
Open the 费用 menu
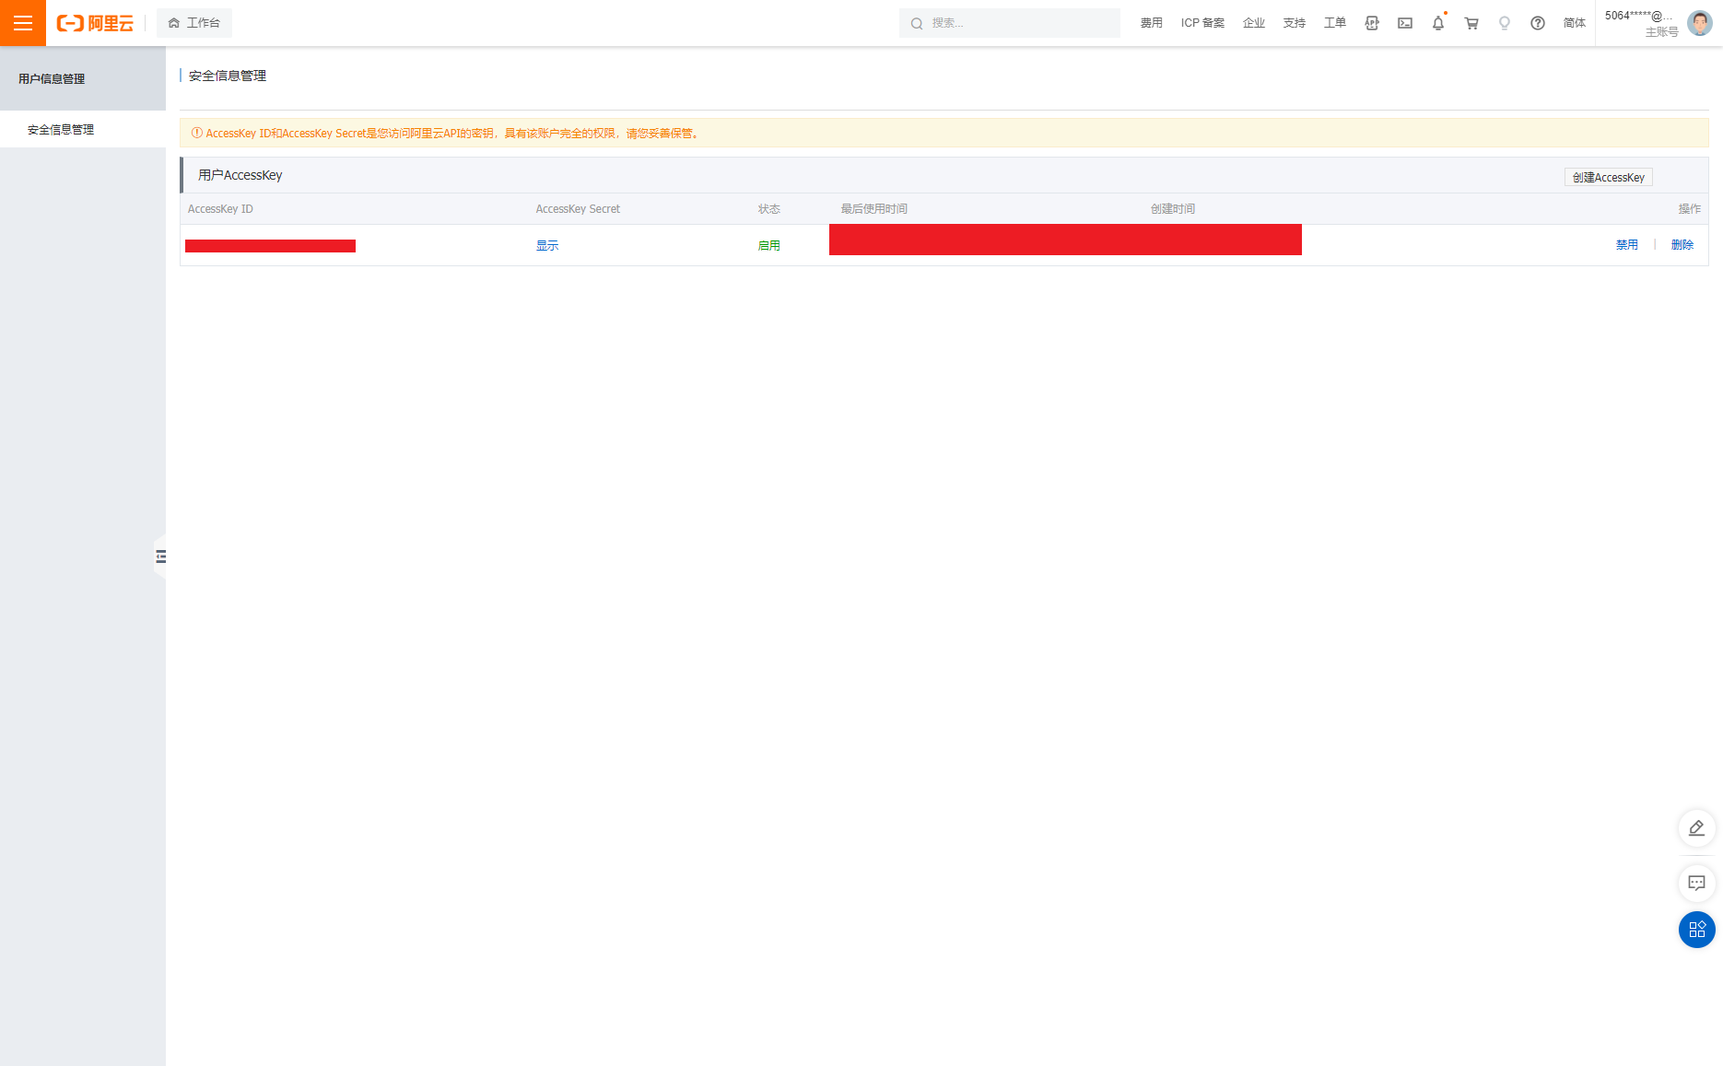(x=1152, y=23)
